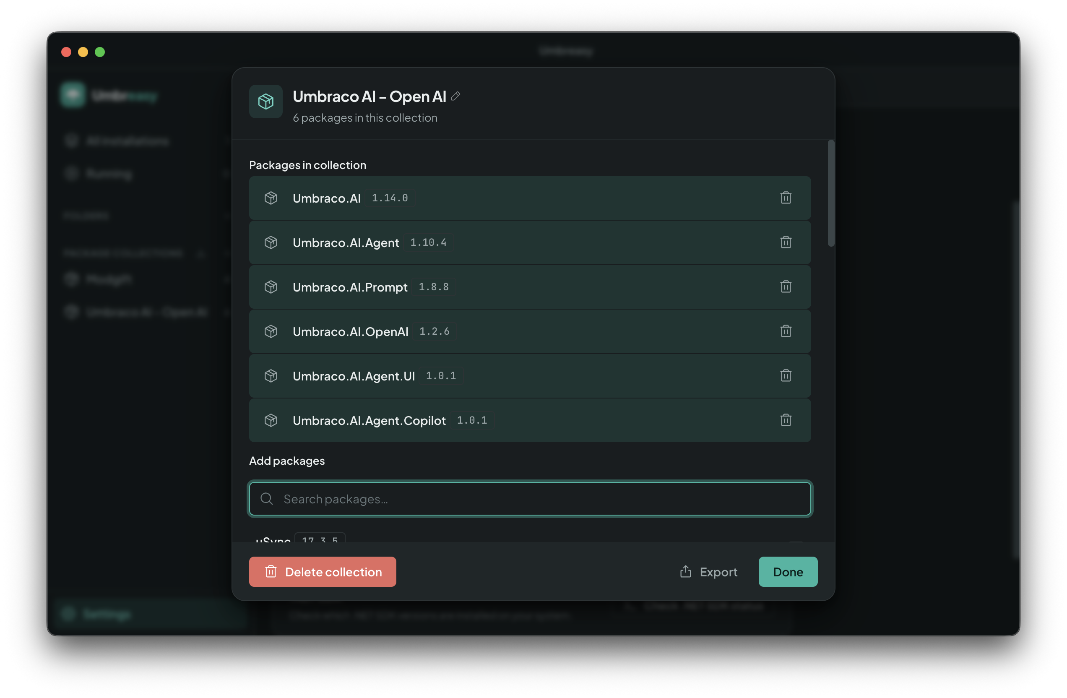Click package icon beside Umbraco.AI.Prompt
The height and width of the screenshot is (698, 1067).
pos(271,286)
